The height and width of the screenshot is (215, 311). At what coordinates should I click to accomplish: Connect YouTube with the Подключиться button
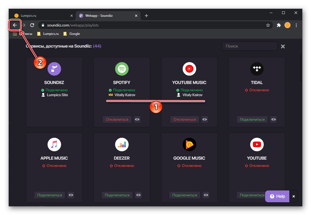coord(251,195)
